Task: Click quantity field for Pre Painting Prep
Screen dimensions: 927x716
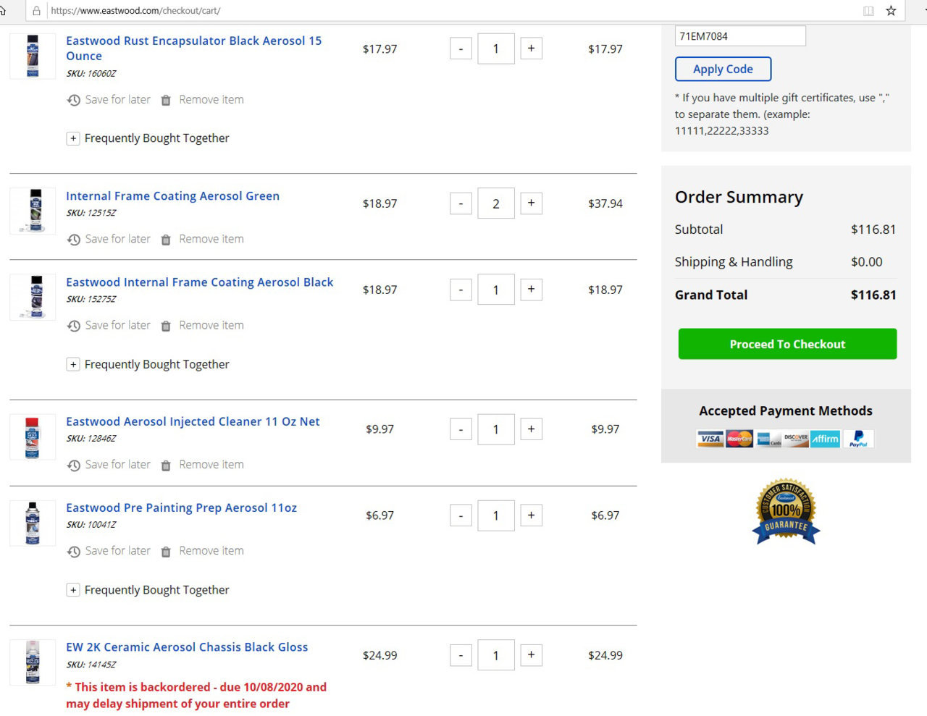Action: [496, 515]
